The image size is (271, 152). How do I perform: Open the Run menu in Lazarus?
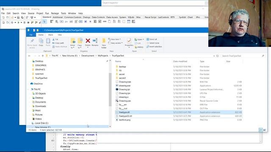[47, 13]
